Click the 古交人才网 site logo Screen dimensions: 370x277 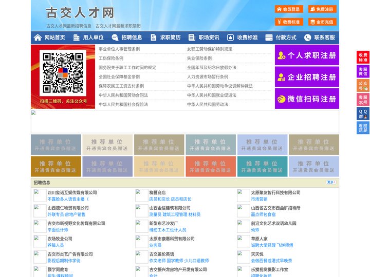80,12
